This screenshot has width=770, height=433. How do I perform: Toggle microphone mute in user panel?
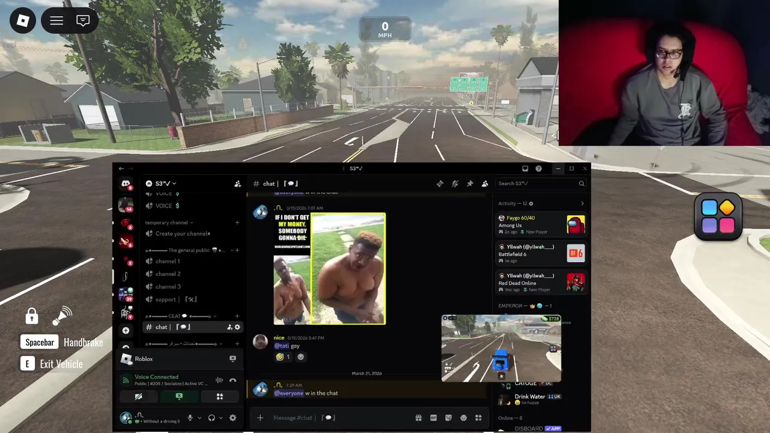[190, 418]
